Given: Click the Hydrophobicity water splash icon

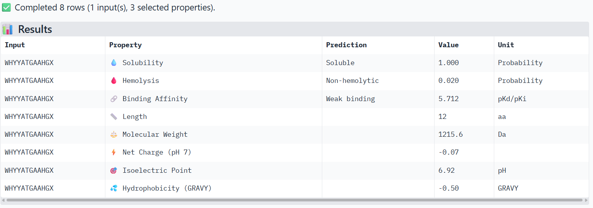Looking at the screenshot, I should pos(113,188).
